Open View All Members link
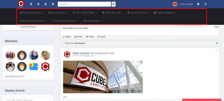The height and width of the screenshot is (101, 224). coord(15,76)
